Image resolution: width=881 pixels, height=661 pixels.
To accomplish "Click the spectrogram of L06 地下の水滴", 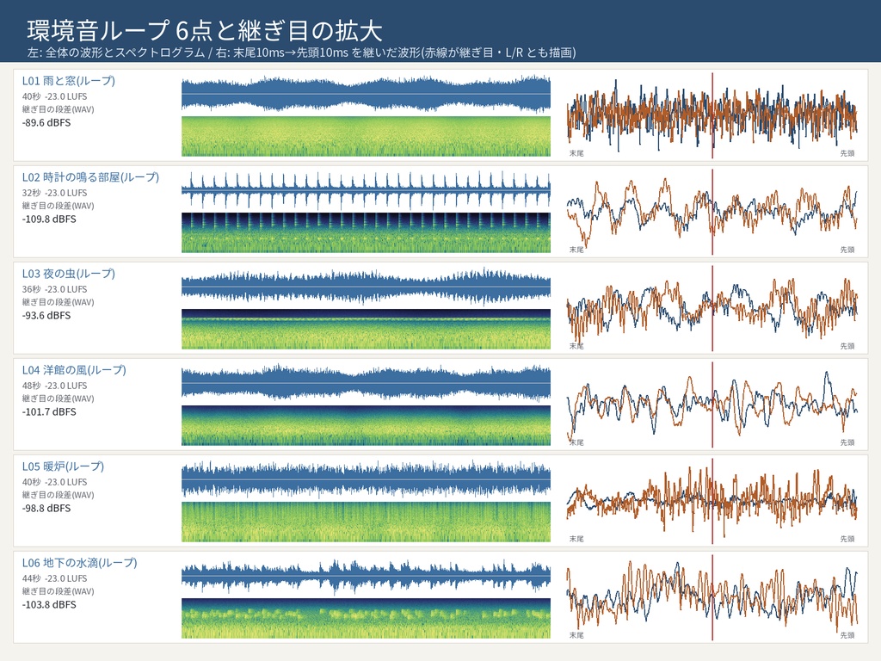I will (366, 618).
